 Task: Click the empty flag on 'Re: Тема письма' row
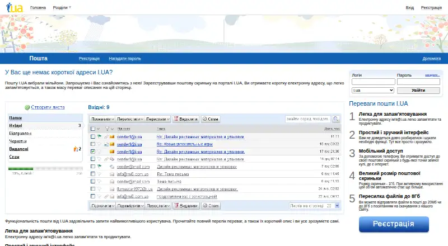point(99,174)
